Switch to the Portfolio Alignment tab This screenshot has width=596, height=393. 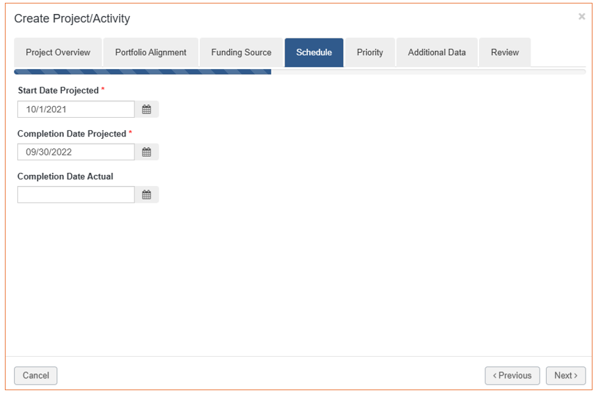point(150,52)
